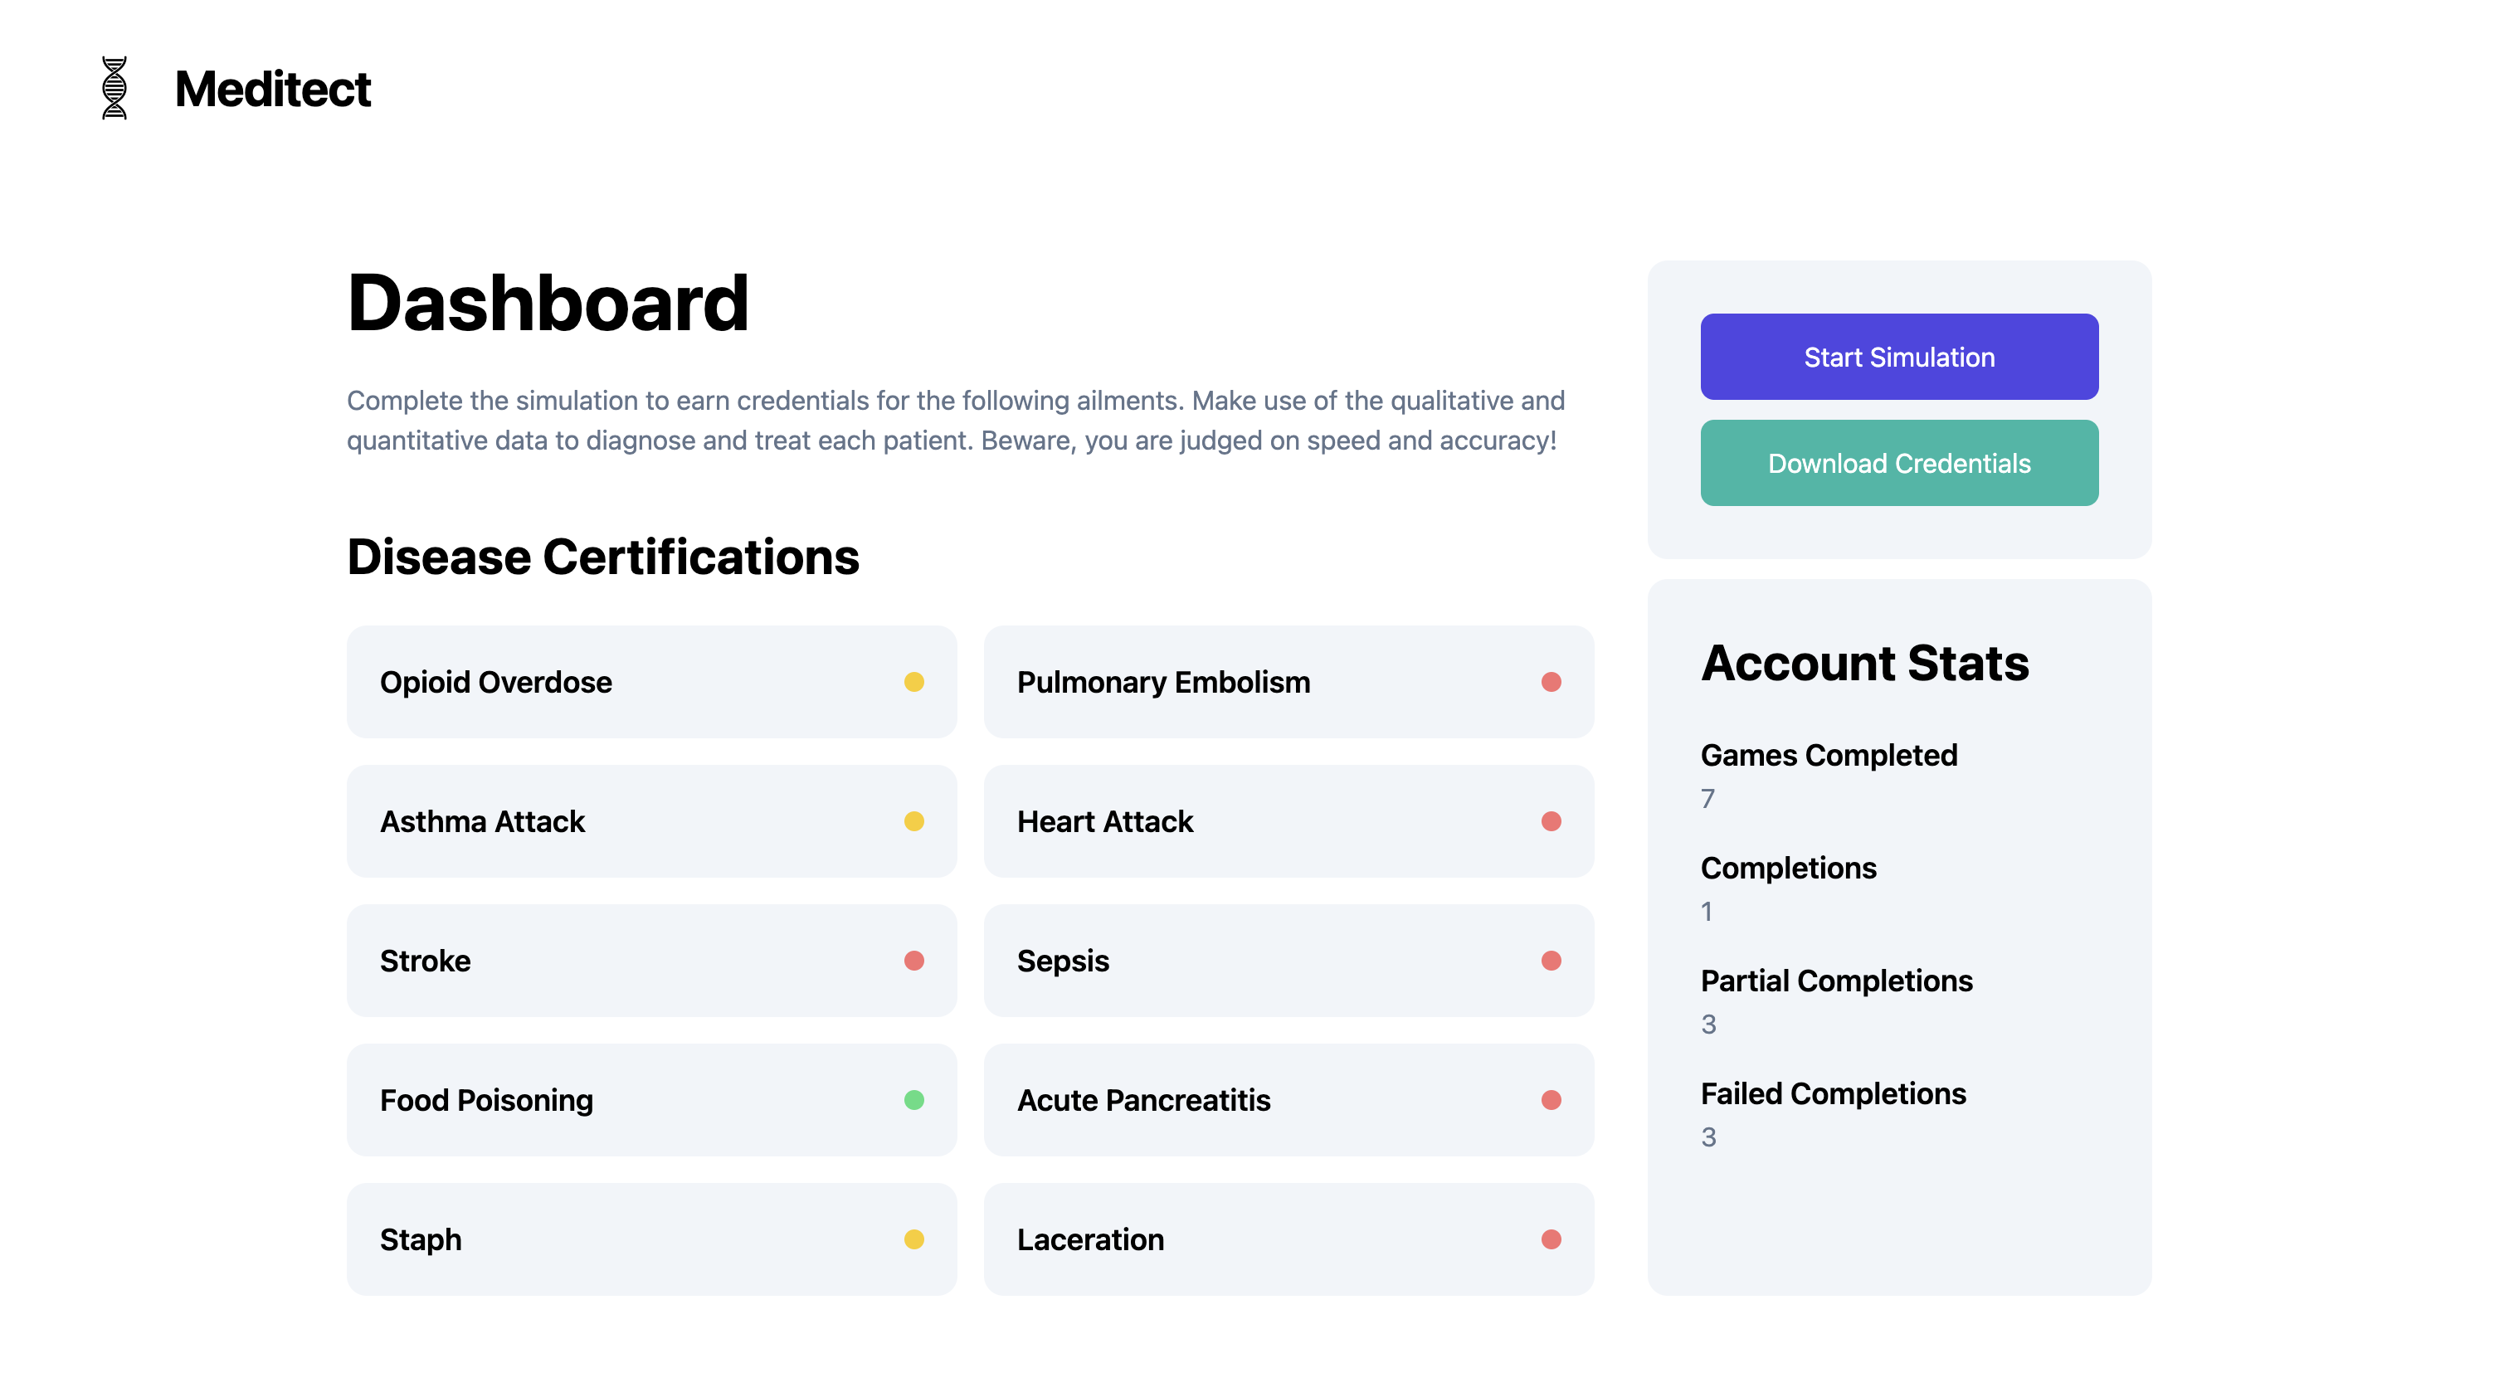Open the Acute Pancreatitis certification card

(x=1288, y=1100)
